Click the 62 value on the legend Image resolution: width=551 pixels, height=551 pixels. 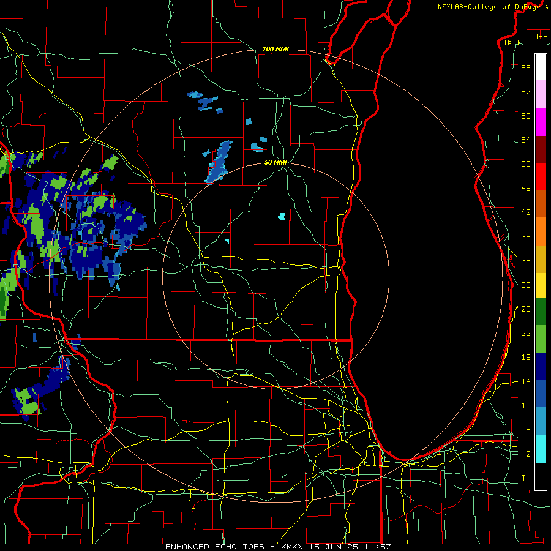pyautogui.click(x=526, y=91)
